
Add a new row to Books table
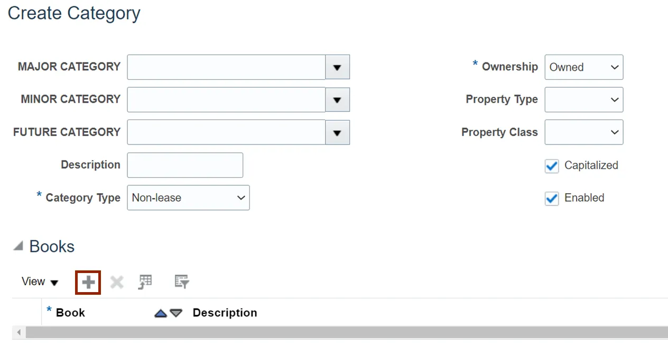pos(88,282)
